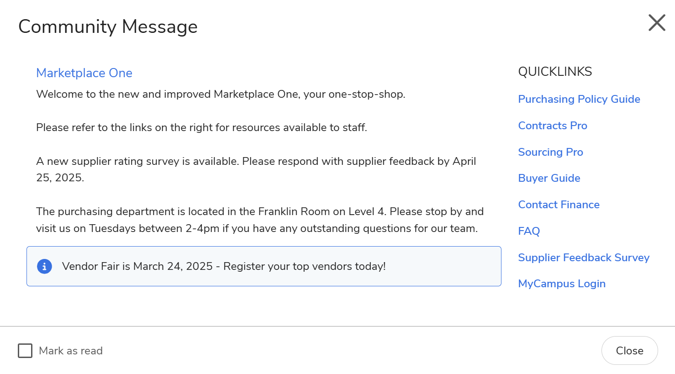Click the welcome sentence about Marketplace One
Viewport: 675px width, 374px height.
(x=221, y=94)
